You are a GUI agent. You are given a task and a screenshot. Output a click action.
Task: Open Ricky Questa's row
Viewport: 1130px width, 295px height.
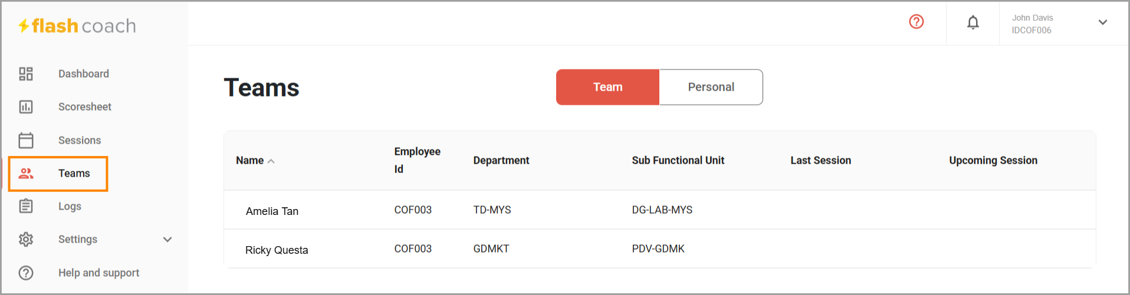pyautogui.click(x=659, y=248)
